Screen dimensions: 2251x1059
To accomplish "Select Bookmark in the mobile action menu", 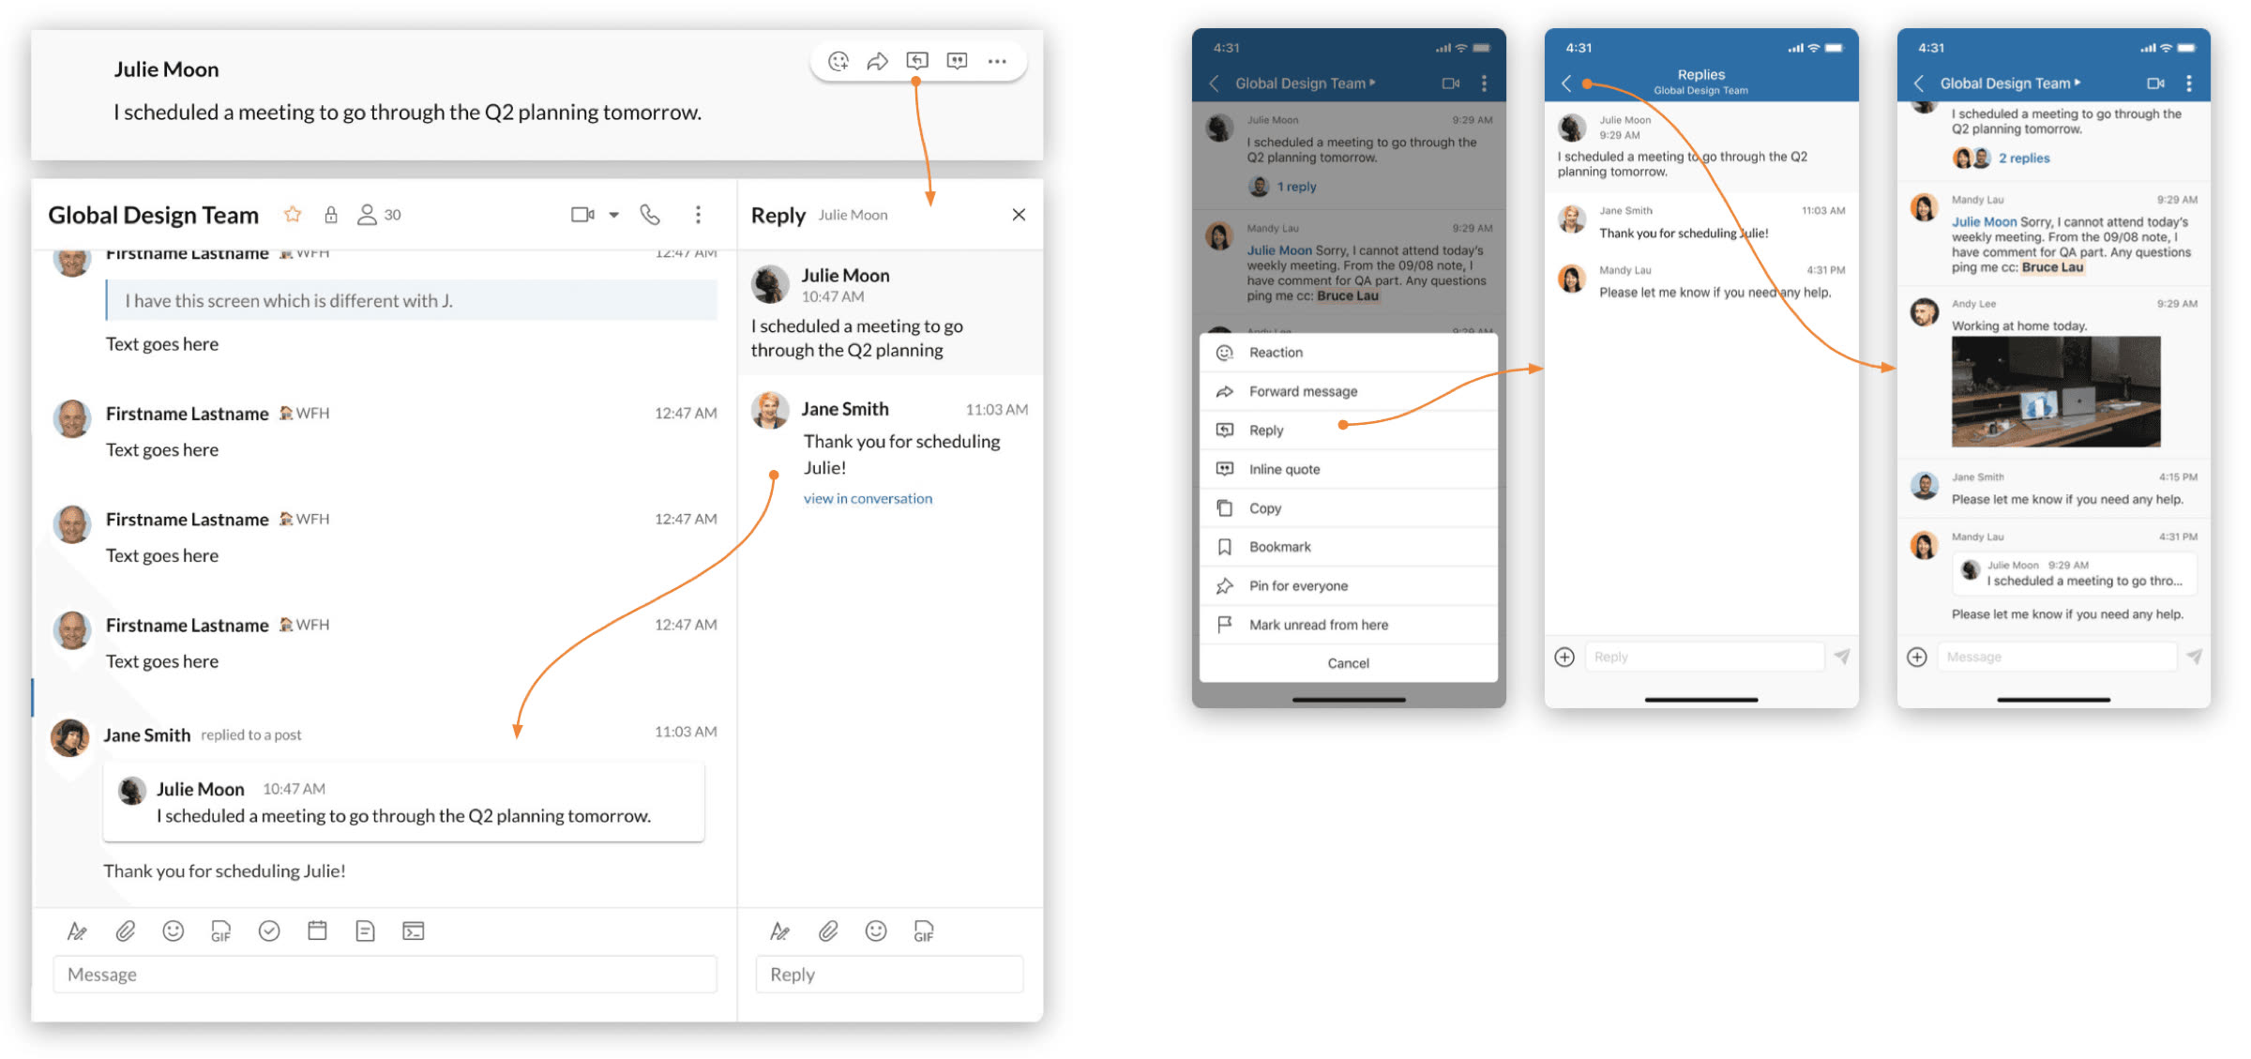I will tap(1349, 547).
